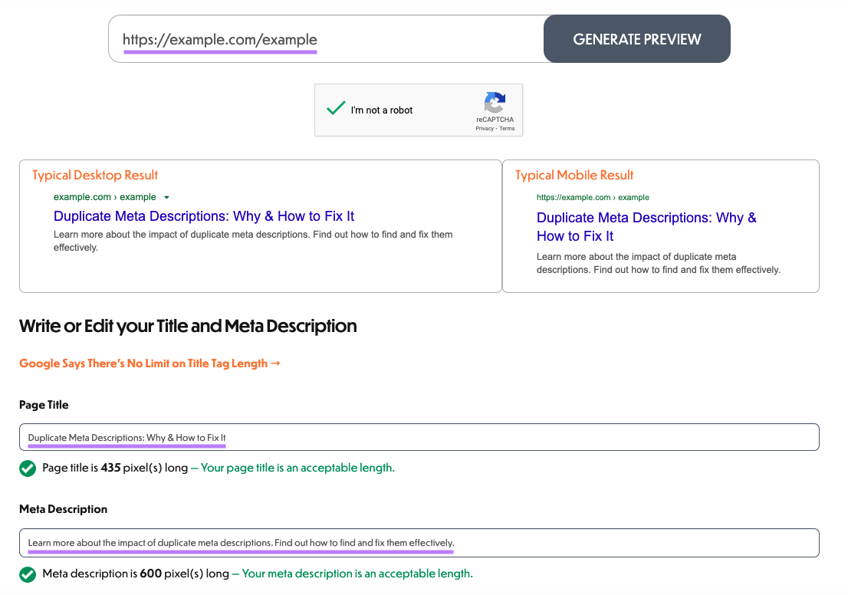Open the Google title tag length article link

150,363
